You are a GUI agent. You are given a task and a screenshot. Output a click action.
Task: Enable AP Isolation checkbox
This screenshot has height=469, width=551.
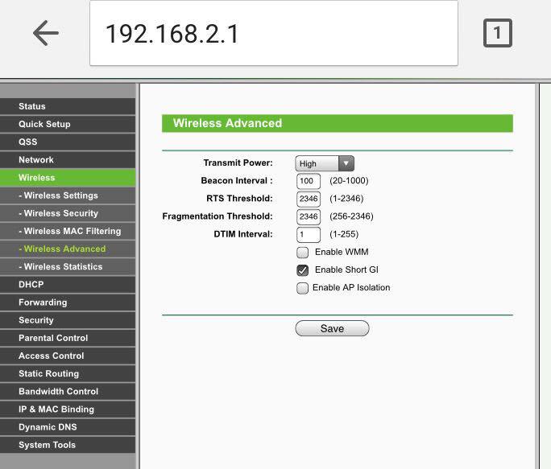point(302,288)
